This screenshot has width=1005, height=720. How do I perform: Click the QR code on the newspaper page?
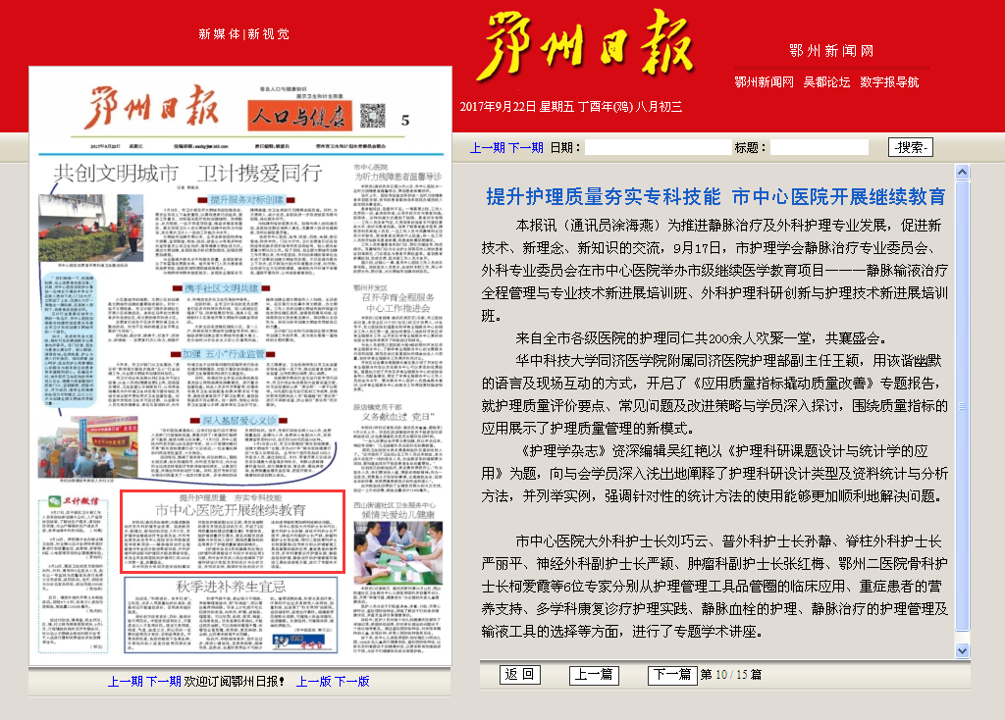(x=372, y=116)
